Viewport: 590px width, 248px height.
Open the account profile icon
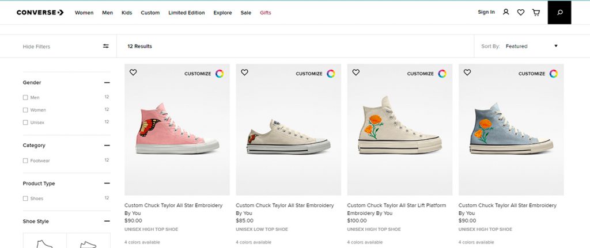[x=506, y=12]
